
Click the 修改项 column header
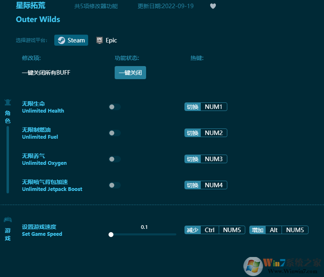[31, 58]
